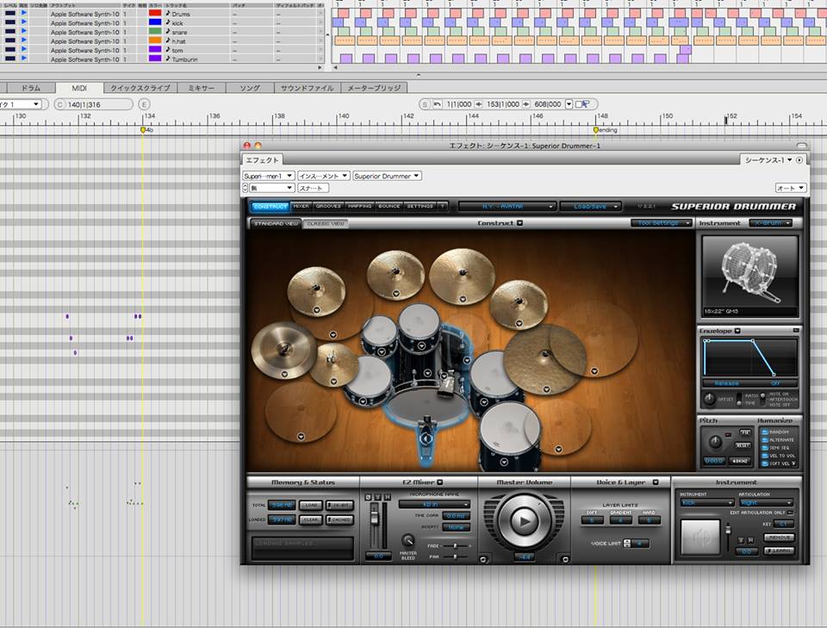
Task: Click the note icon beside the Tumburin track name
Action: pos(168,59)
